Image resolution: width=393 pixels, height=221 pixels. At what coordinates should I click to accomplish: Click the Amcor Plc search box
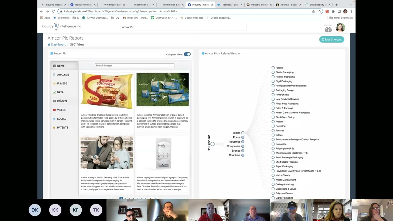click(x=183, y=27)
